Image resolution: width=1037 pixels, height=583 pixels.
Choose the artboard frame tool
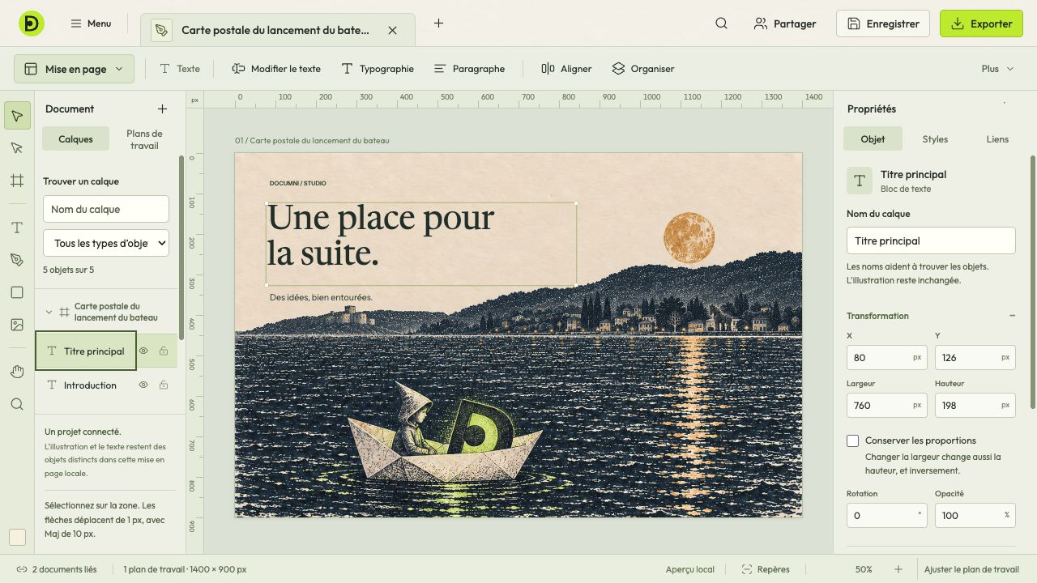(x=17, y=181)
